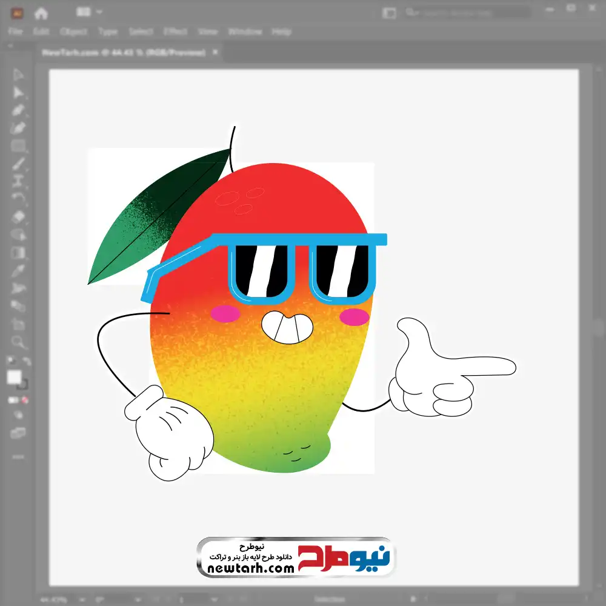Set the None color mode button

tap(25, 400)
